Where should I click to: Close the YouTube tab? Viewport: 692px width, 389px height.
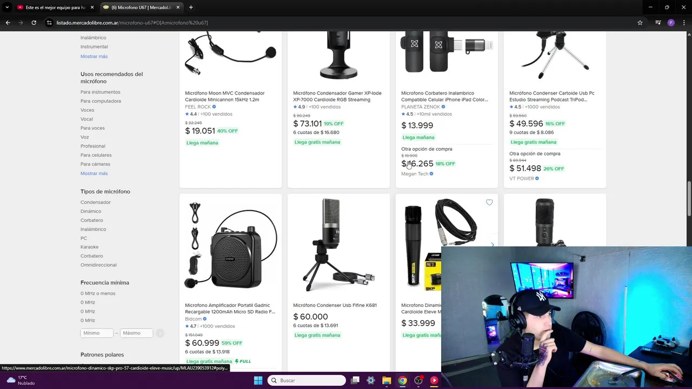92,8
